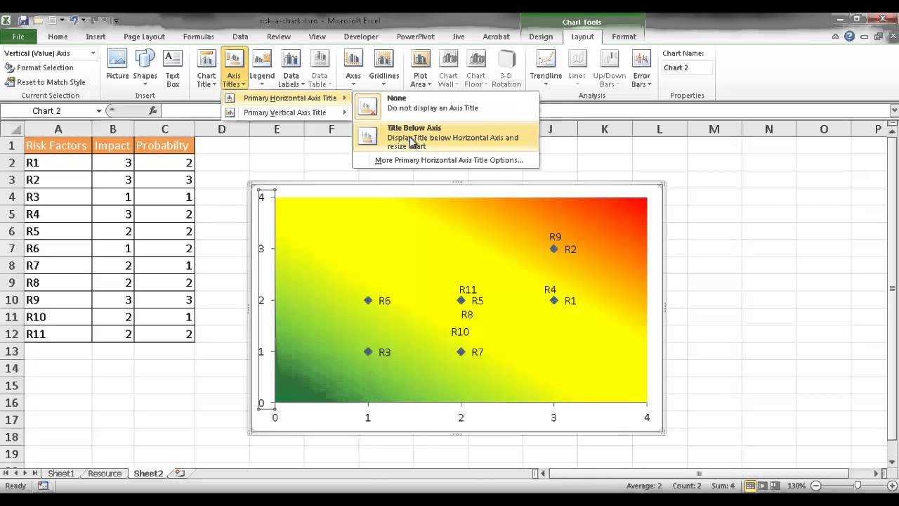
Task: Open the Current Selection chart element dropdown
Action: pos(91,53)
